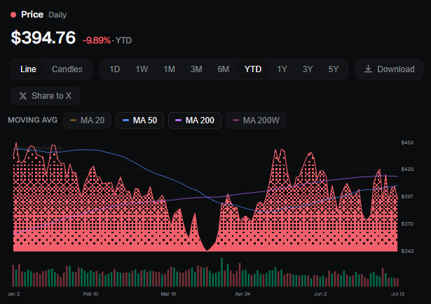Select the 6M time range
Image resolution: width=431 pixels, height=304 pixels.
click(223, 69)
